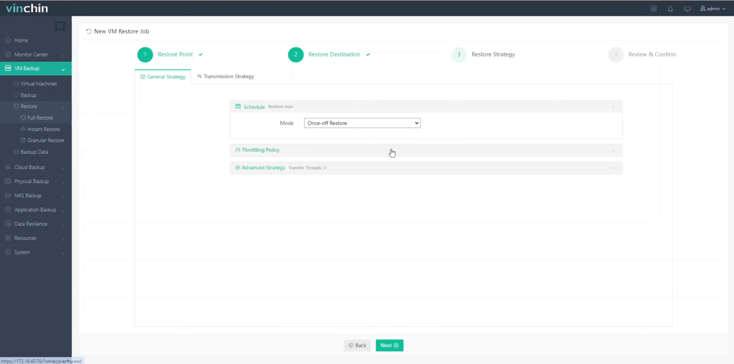Click the Monitor Center icon
The width and height of the screenshot is (734, 364).
(8, 54)
